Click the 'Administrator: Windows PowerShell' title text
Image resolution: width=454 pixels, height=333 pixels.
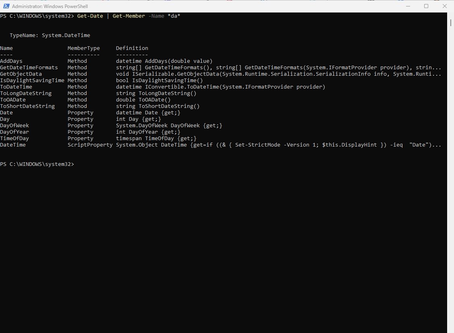[50, 6]
